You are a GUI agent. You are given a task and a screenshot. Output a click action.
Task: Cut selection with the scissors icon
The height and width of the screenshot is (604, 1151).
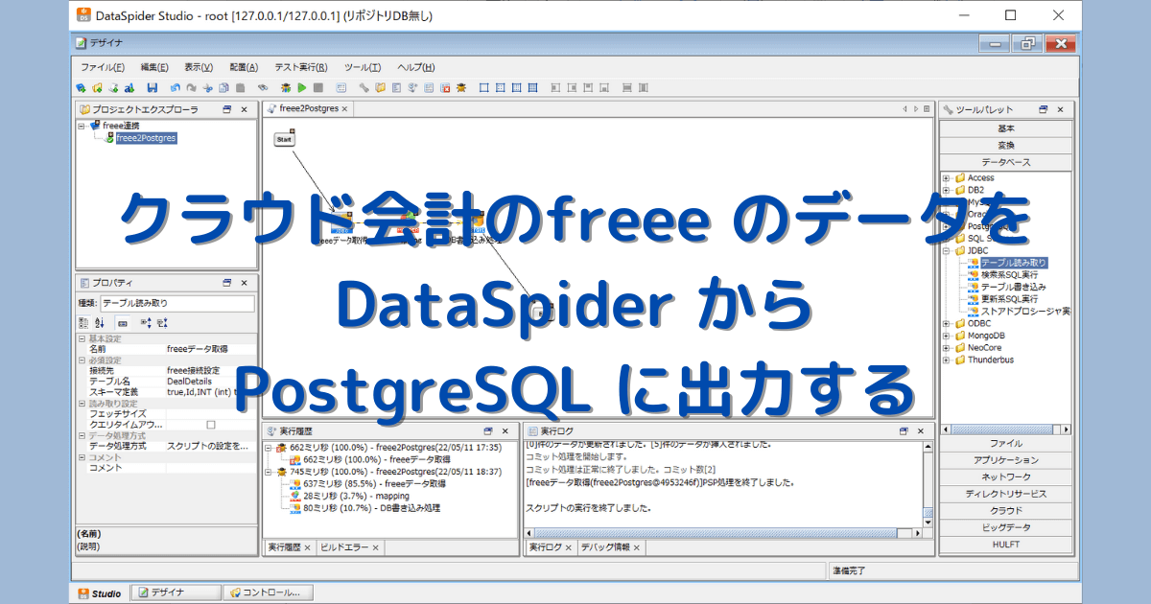(x=207, y=87)
